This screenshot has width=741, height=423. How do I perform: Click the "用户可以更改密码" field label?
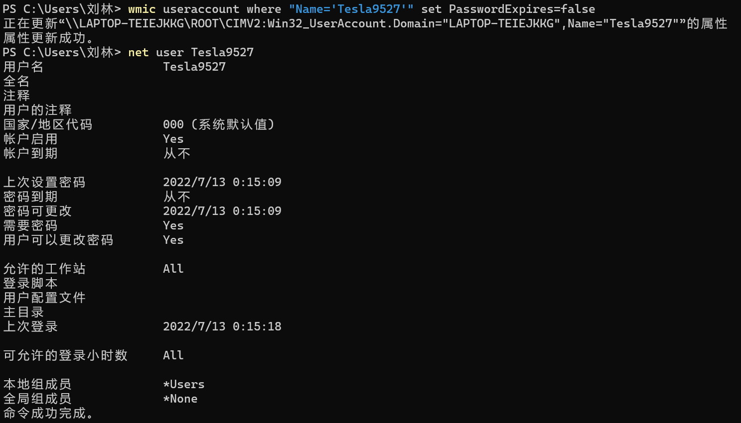pos(58,240)
